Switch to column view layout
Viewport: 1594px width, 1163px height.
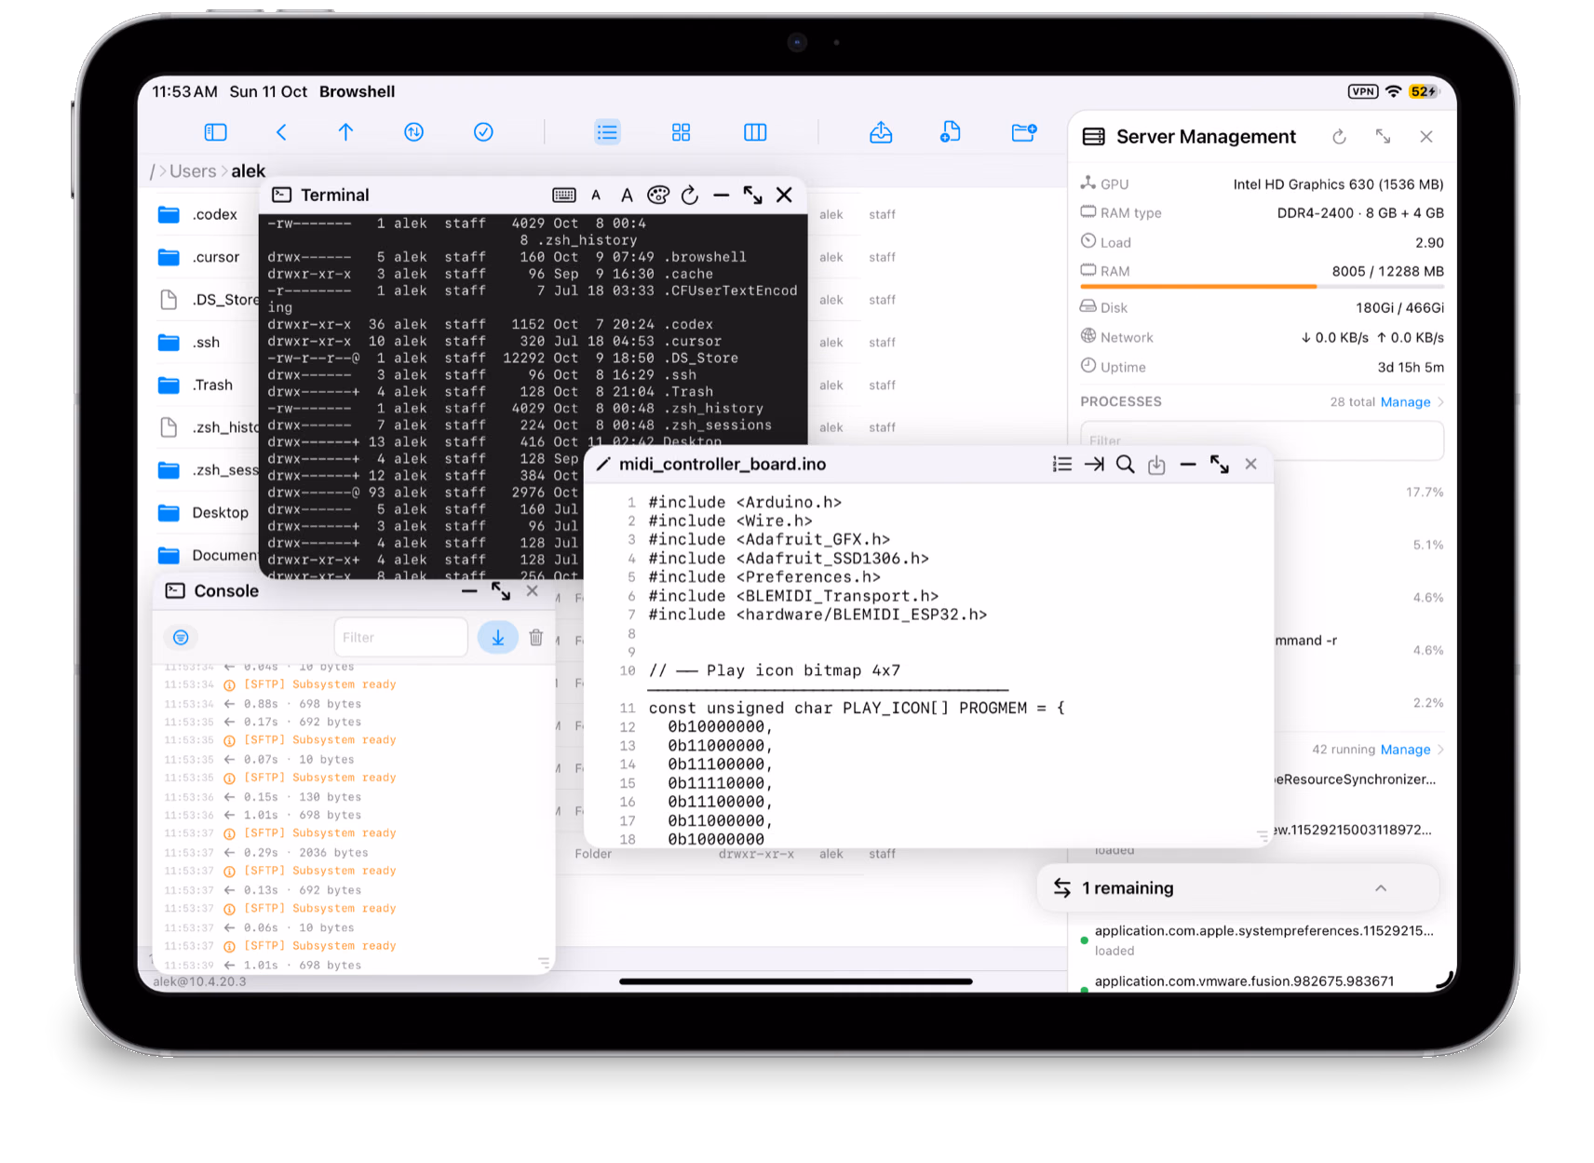point(755,132)
